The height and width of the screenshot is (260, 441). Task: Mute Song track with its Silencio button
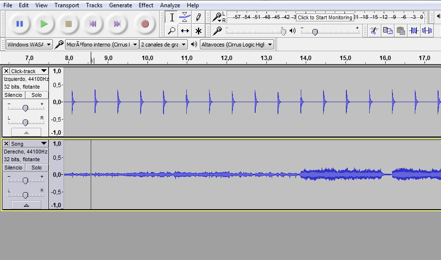coord(13,168)
